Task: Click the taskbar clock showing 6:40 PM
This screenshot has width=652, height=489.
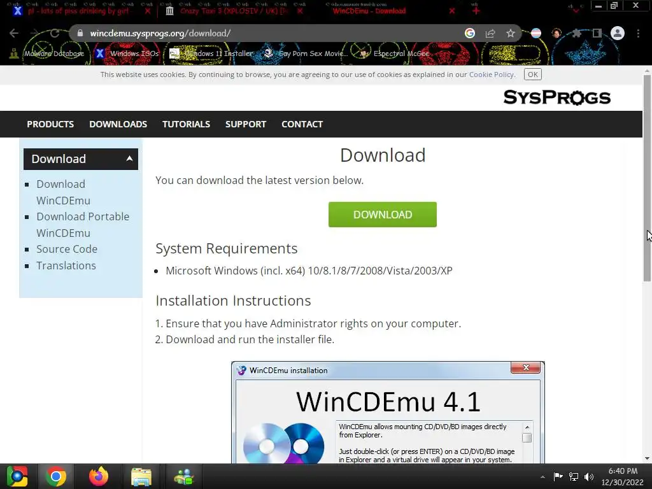Action: pyautogui.click(x=623, y=476)
